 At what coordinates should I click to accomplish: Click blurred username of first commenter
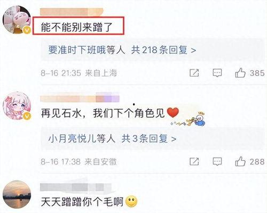pyautogui.click(x=72, y=12)
